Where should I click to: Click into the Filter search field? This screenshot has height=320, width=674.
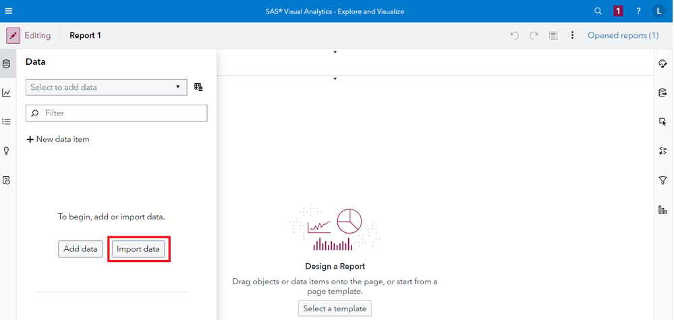point(117,113)
